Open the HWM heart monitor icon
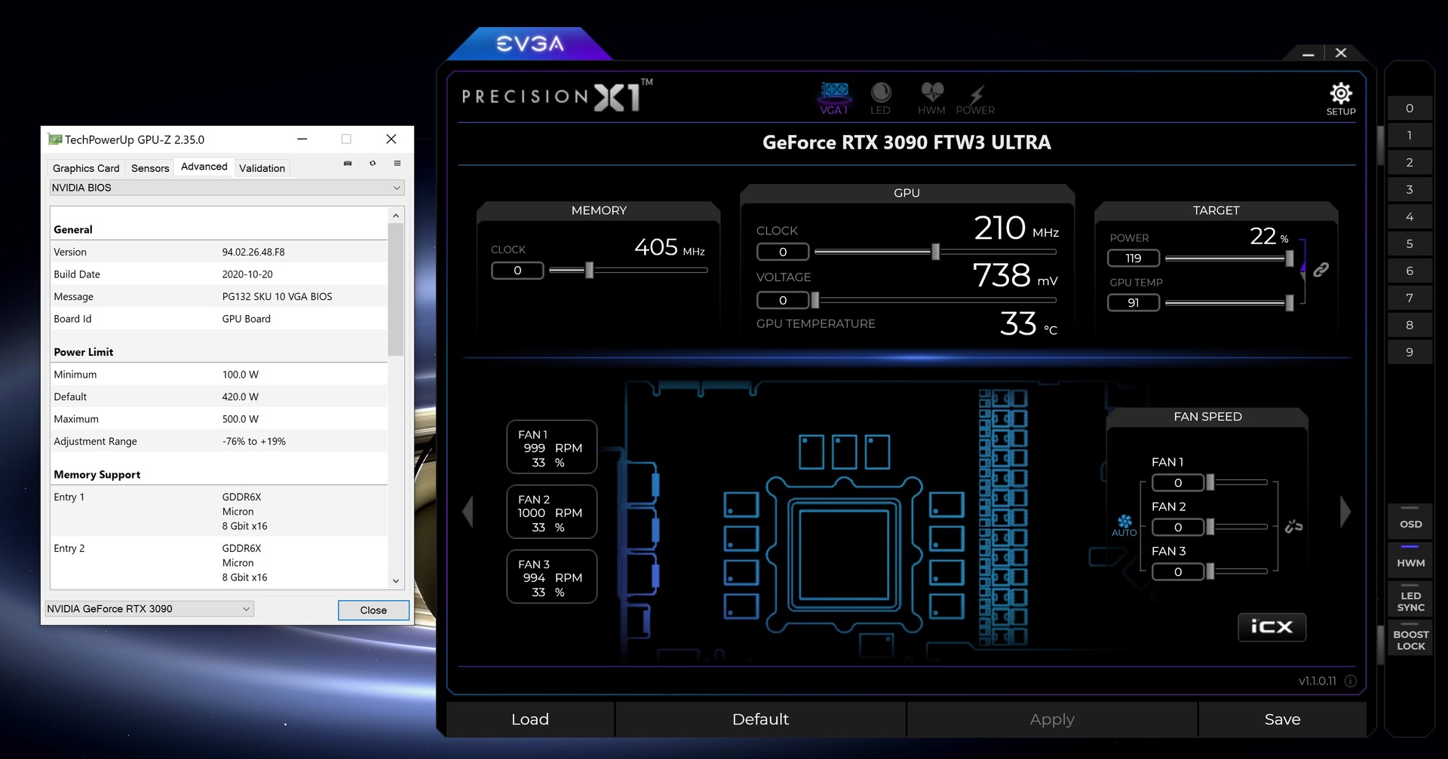 [931, 98]
